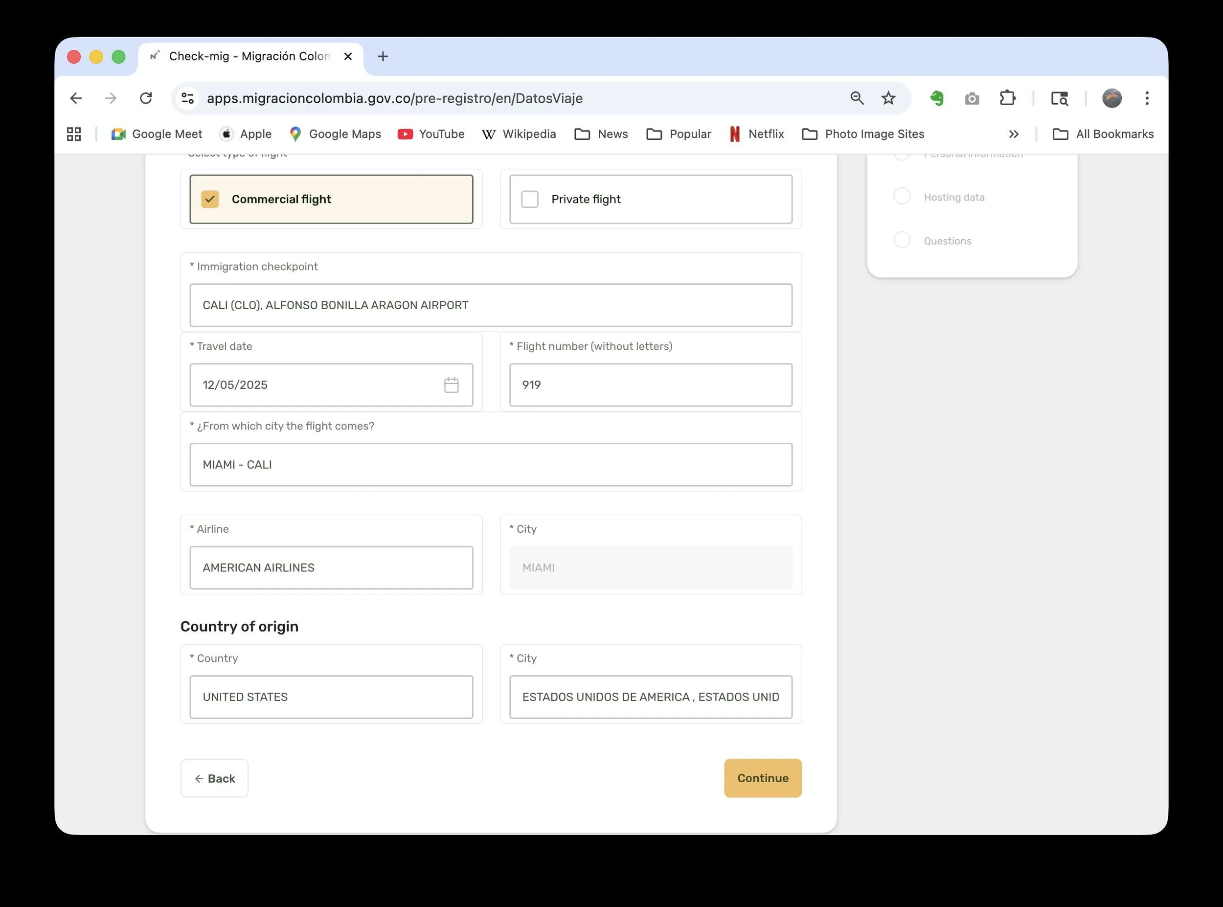Open the Evernote extension icon
Viewport: 1223px width, 907px height.
coord(936,98)
